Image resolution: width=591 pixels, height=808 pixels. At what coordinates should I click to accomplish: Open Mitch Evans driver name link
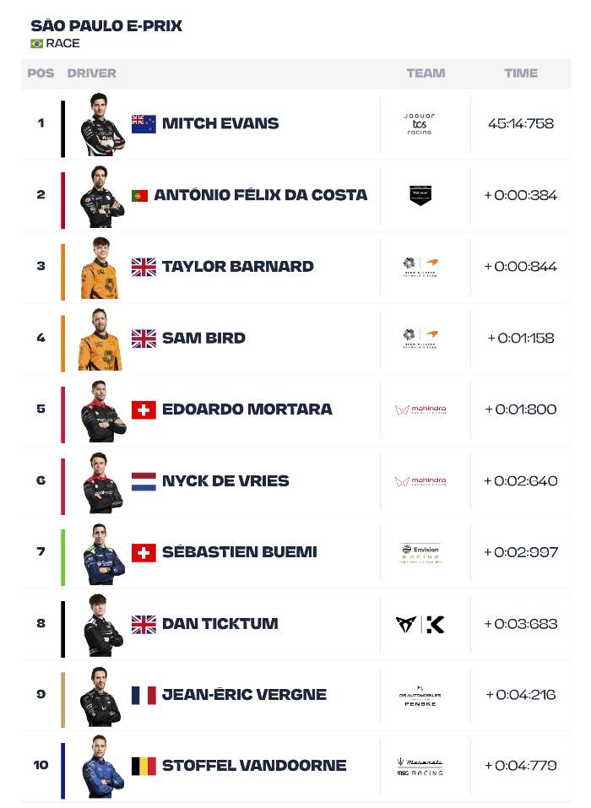220,123
